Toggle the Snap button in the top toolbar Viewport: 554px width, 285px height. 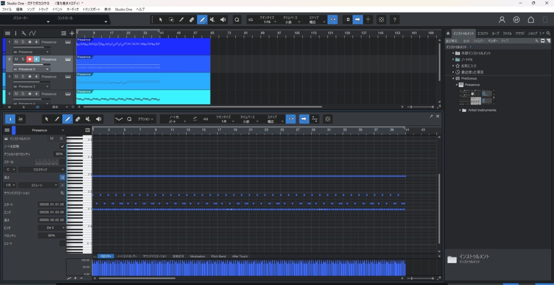332,20
